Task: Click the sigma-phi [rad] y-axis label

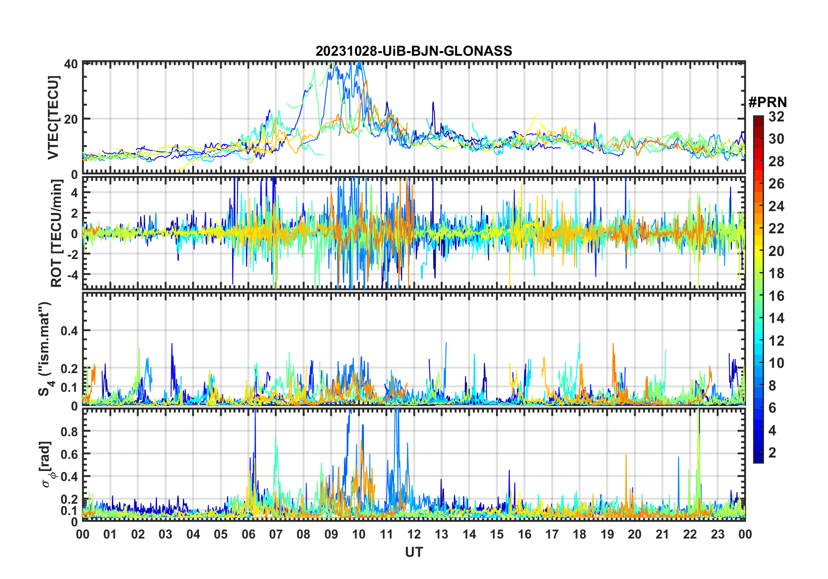Action: click(x=47, y=464)
